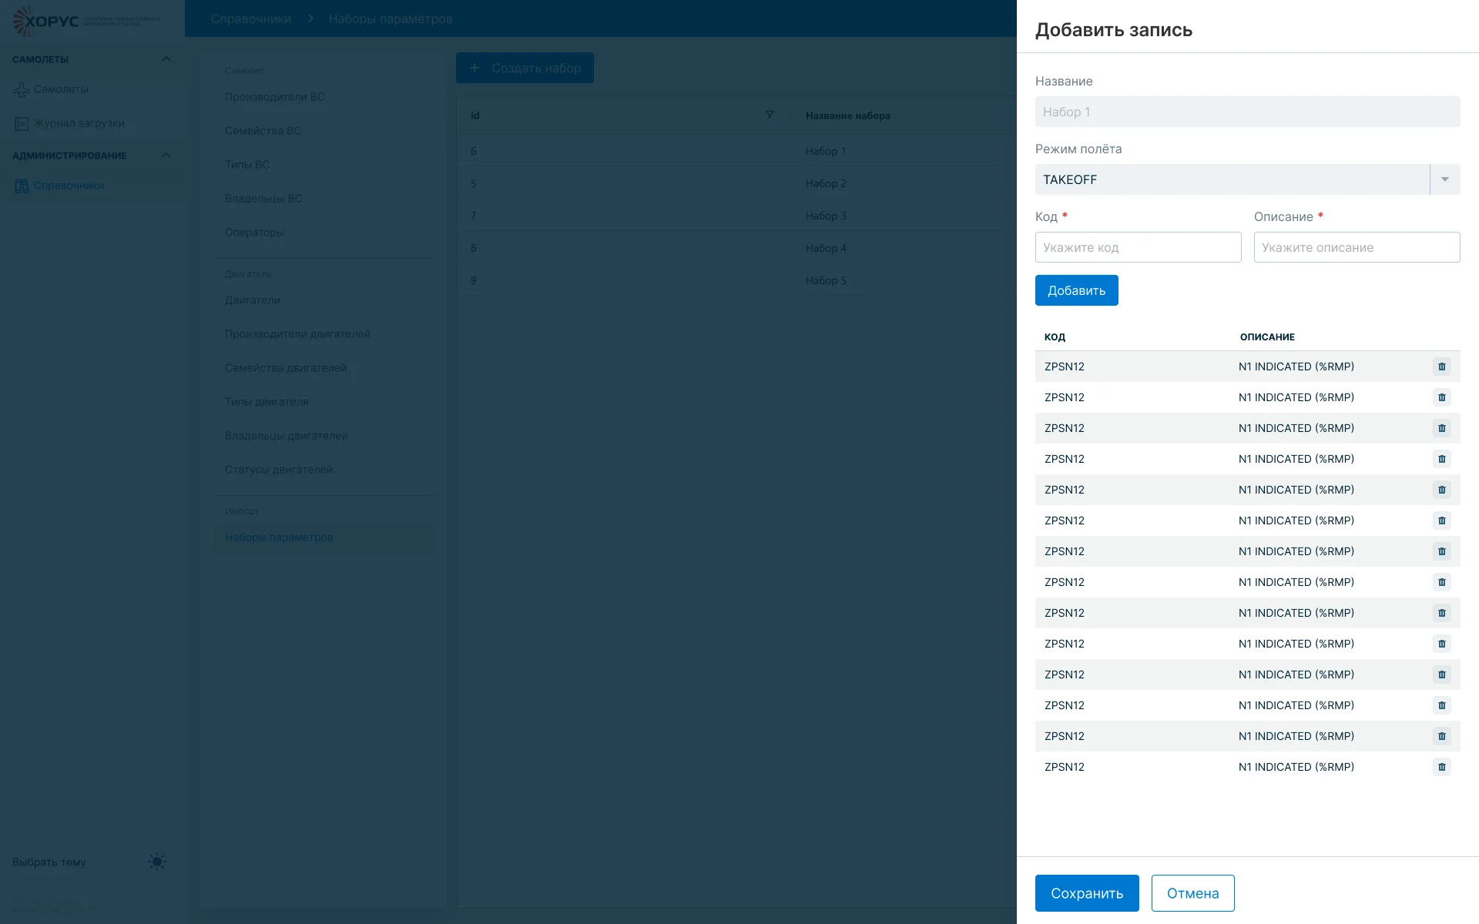This screenshot has width=1479, height=924.
Task: Open the Режим полёта dropdown arrow
Action: pyautogui.click(x=1445, y=179)
